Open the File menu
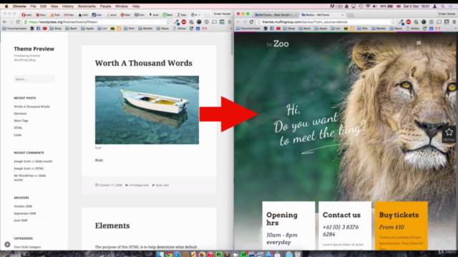 [x=33, y=6]
